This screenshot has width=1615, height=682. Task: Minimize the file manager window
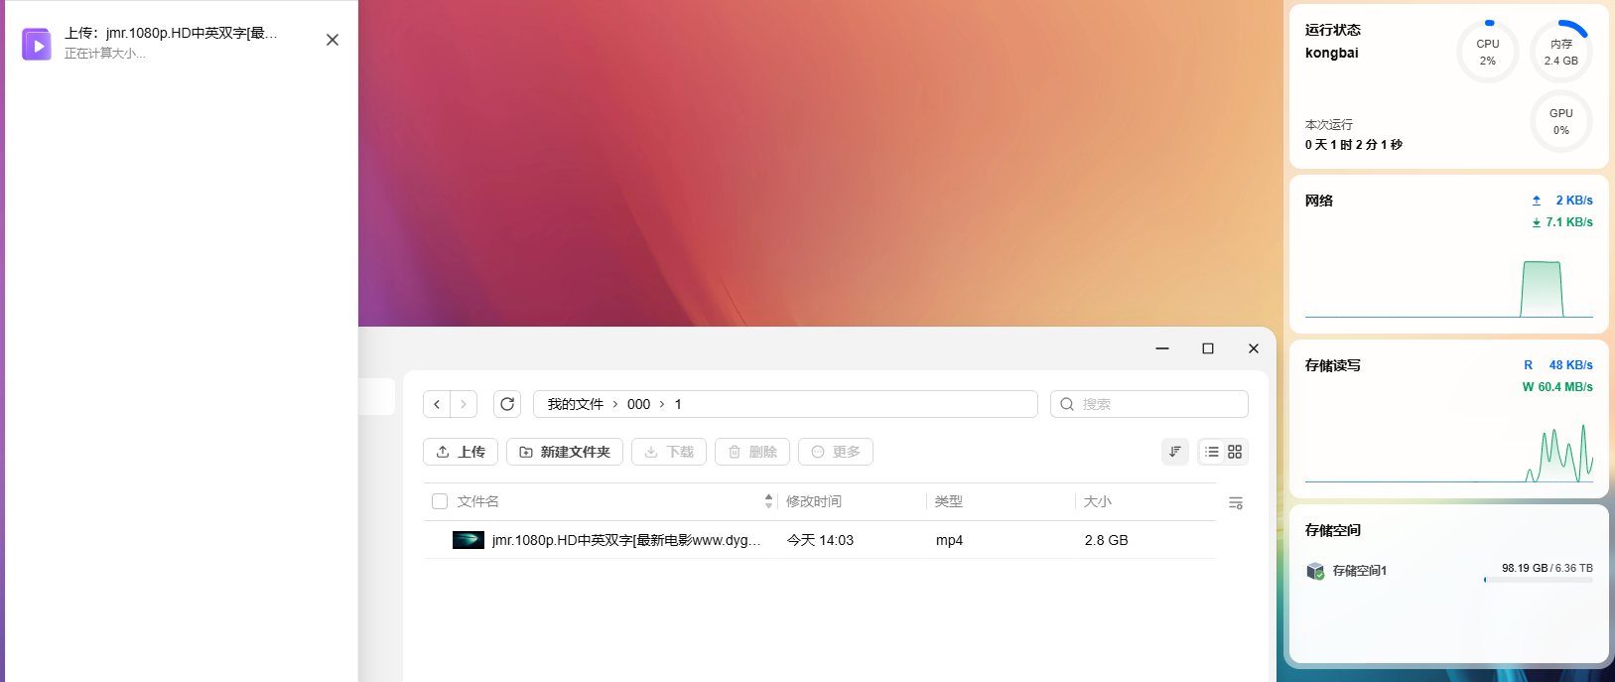(x=1162, y=348)
